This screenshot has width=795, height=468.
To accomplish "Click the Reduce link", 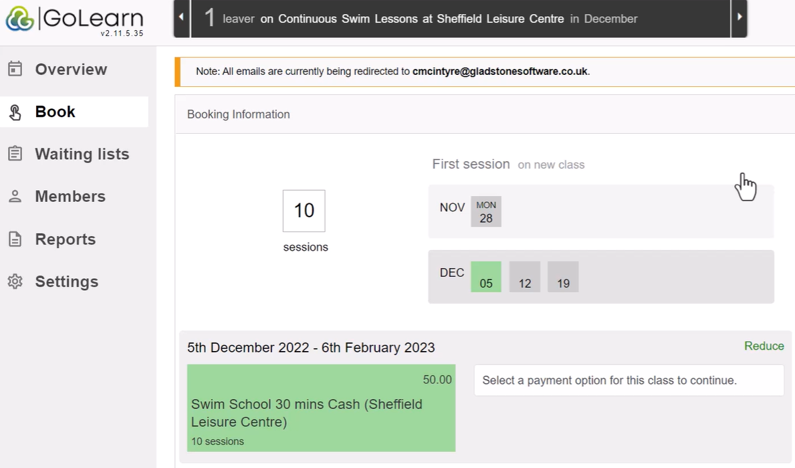I will [764, 346].
